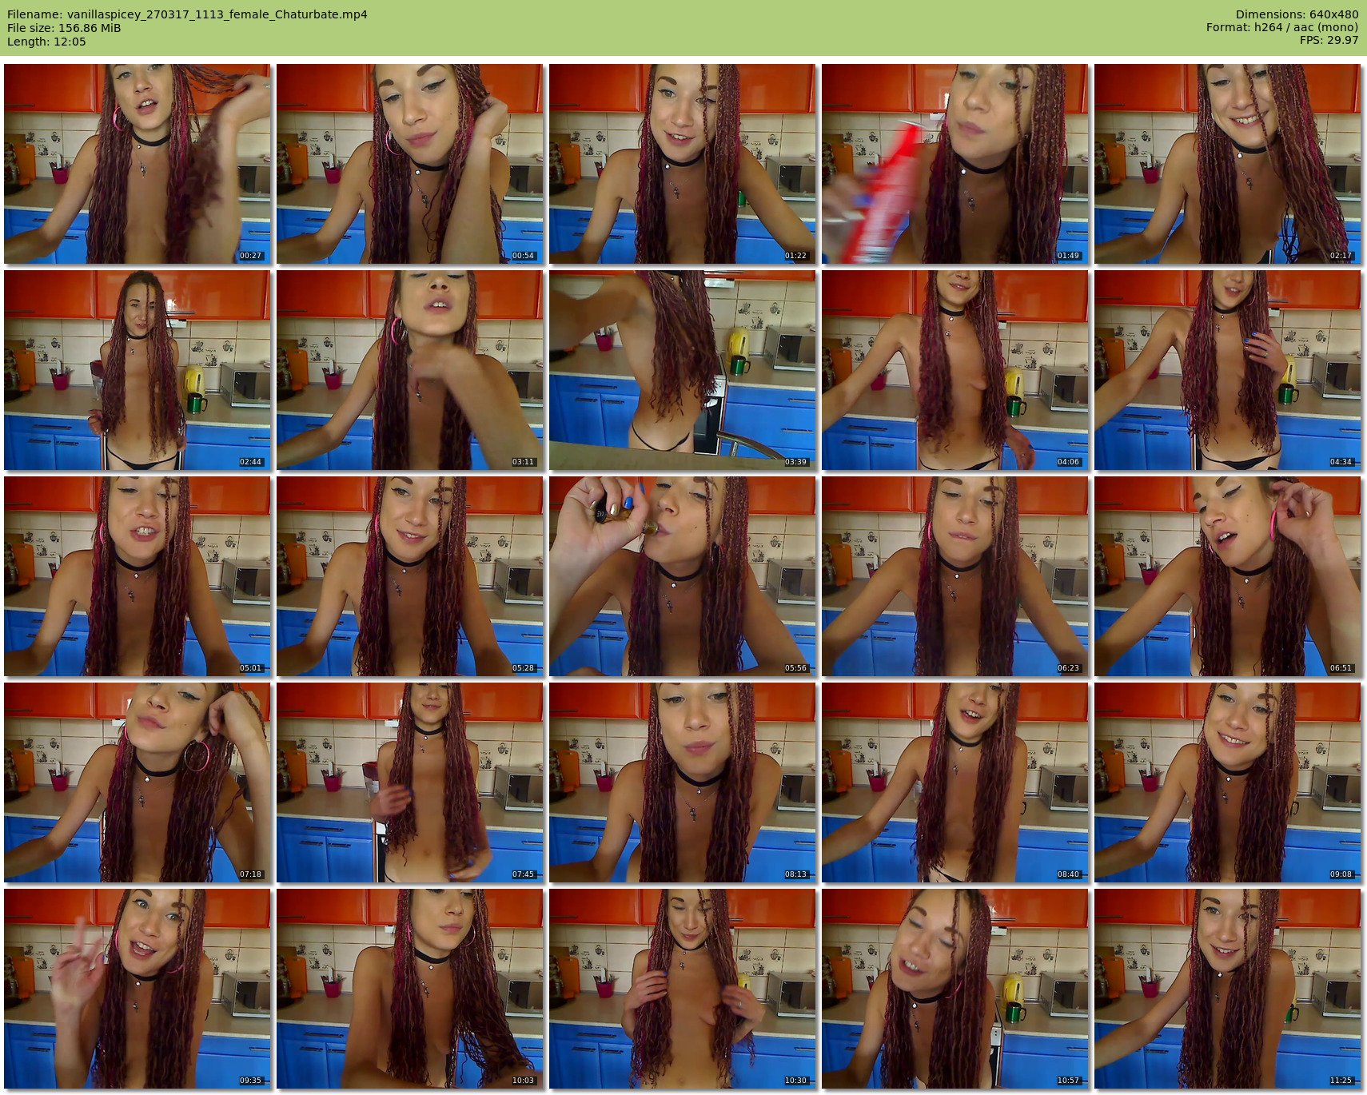Open the thumbnail stamped 01:22

[x=683, y=164]
